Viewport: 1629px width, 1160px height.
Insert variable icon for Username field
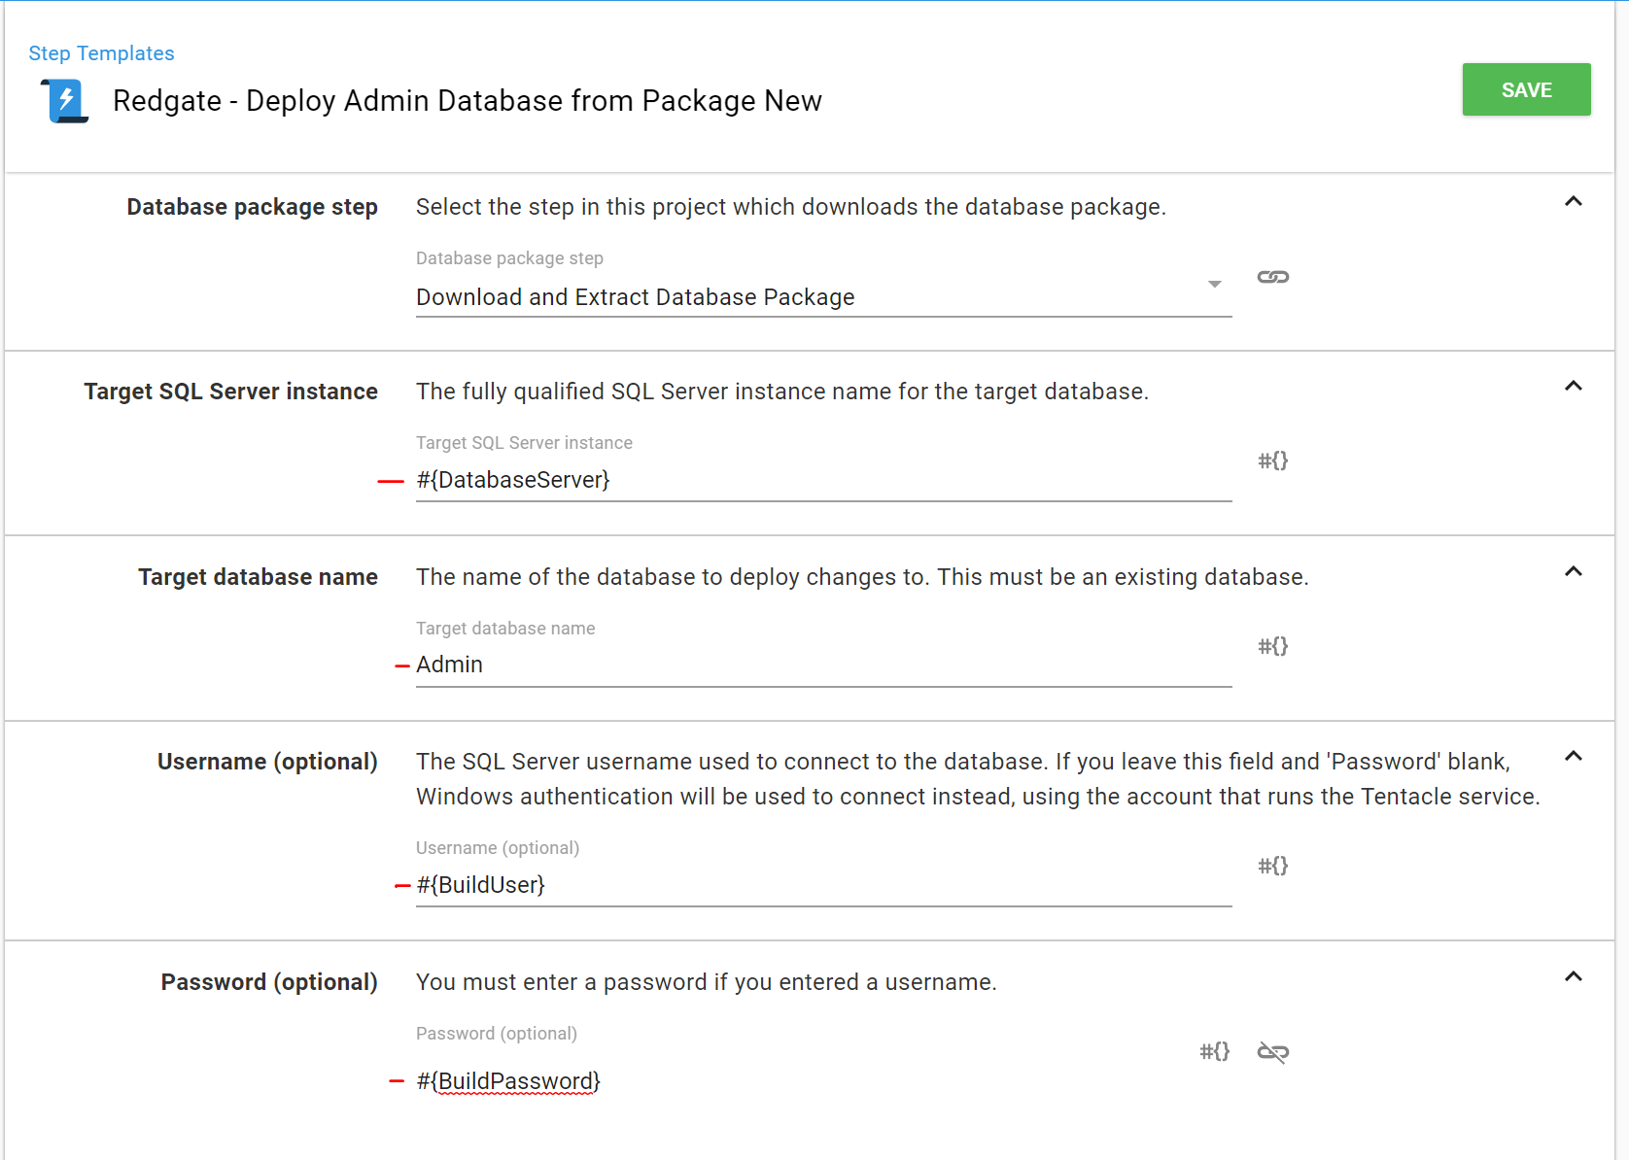point(1273,866)
